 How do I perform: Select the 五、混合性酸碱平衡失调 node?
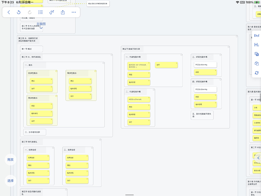[202, 115]
